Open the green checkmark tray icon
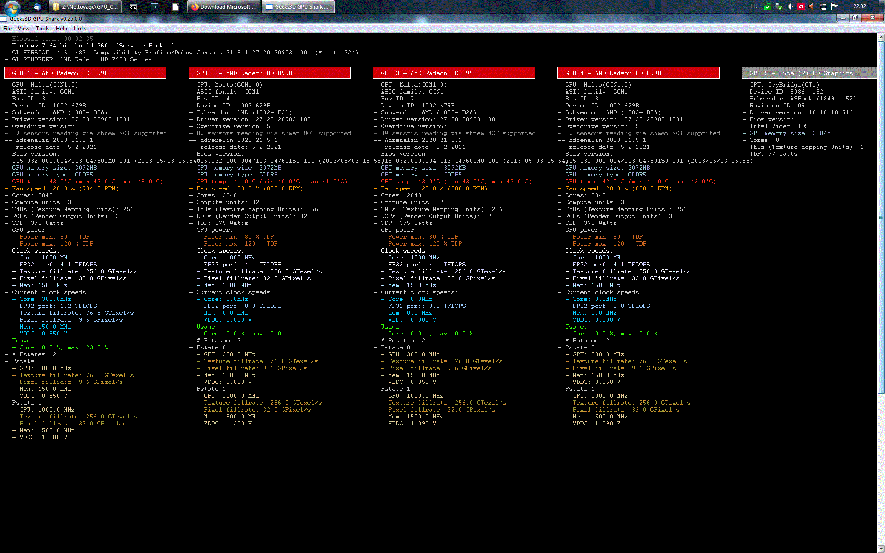 pos(767,6)
